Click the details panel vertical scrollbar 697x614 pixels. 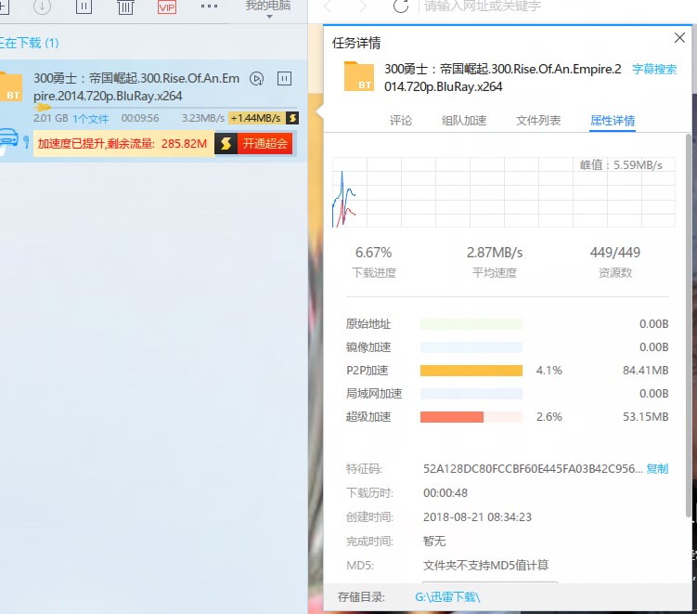[689, 327]
